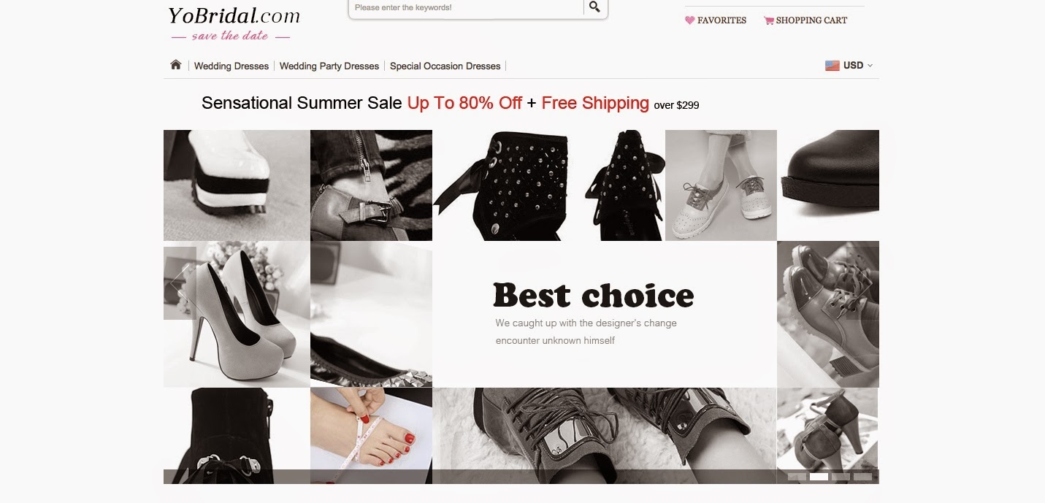
Task: Click the YoBridal.com logo
Action: click(233, 23)
